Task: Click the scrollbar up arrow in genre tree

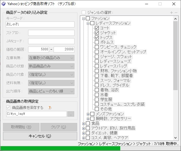Action: pos(175,19)
